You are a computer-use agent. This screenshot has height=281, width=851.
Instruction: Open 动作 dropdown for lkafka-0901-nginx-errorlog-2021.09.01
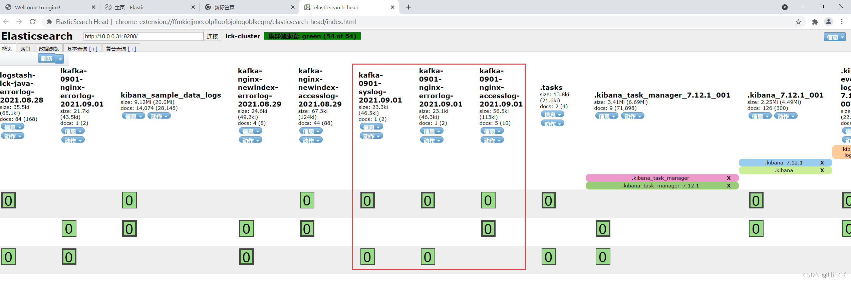[x=73, y=140]
